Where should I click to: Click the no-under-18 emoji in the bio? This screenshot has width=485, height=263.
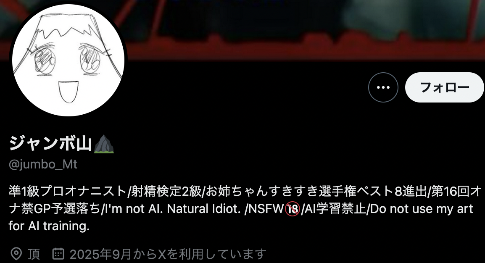[292, 209]
